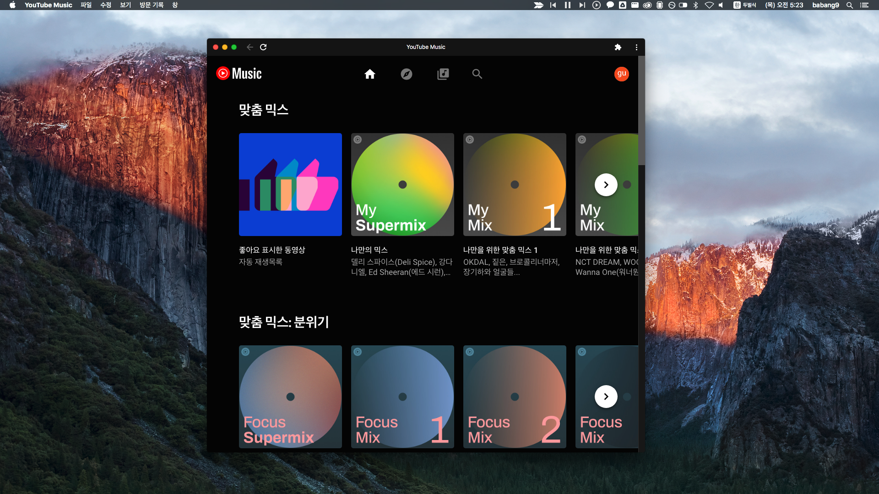Click the back arrow in title bar
The image size is (879, 494).
pos(250,47)
